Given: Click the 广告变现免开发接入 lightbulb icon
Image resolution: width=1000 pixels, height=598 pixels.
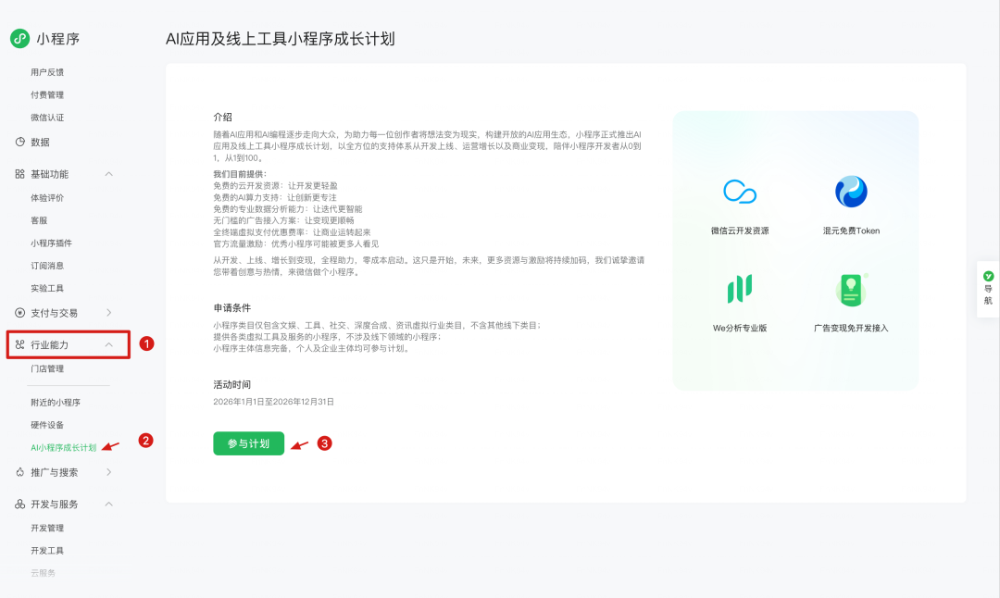Looking at the screenshot, I should point(851,290).
